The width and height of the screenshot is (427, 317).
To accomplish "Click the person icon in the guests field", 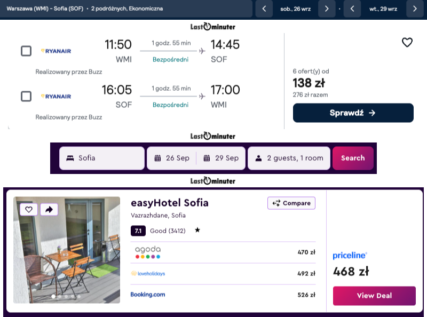I will (x=258, y=158).
